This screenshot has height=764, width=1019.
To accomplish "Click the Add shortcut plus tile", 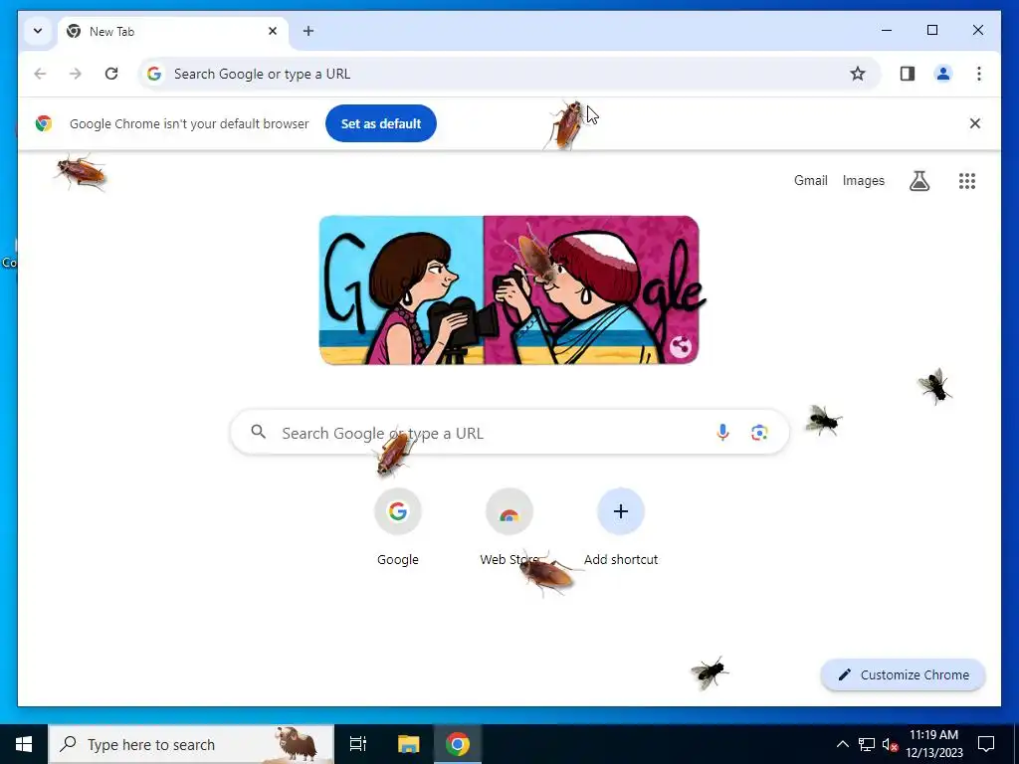I will click(621, 528).
